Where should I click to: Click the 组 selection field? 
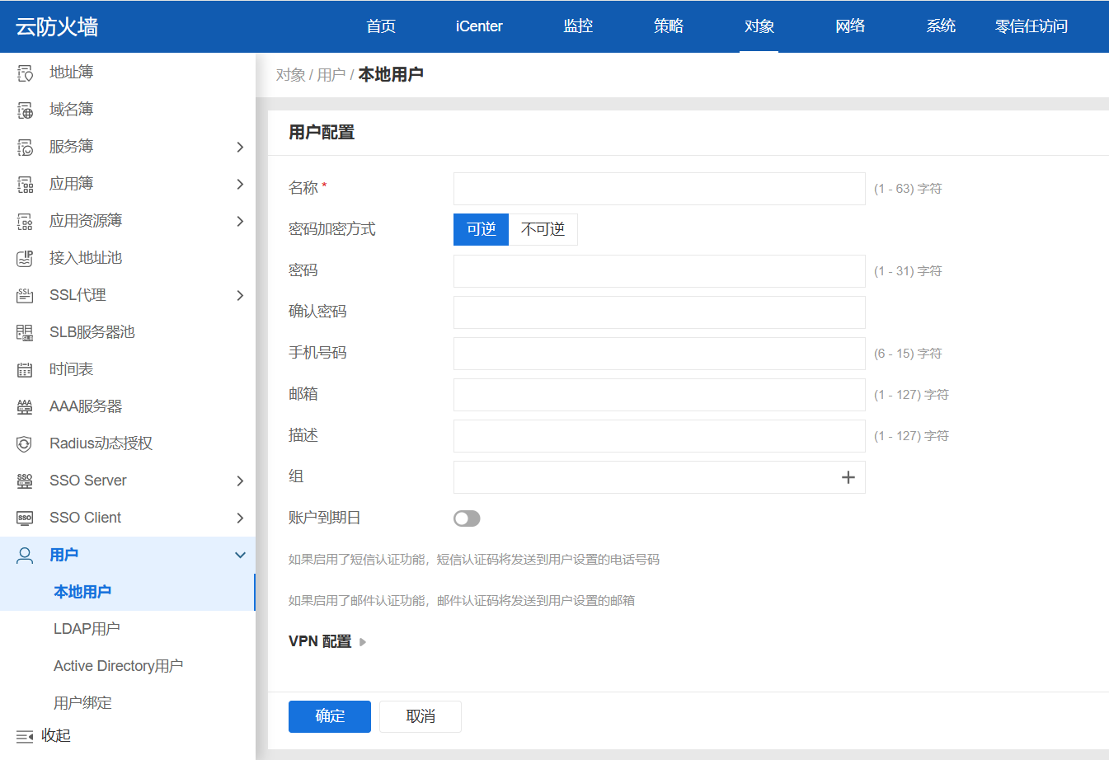click(660, 477)
